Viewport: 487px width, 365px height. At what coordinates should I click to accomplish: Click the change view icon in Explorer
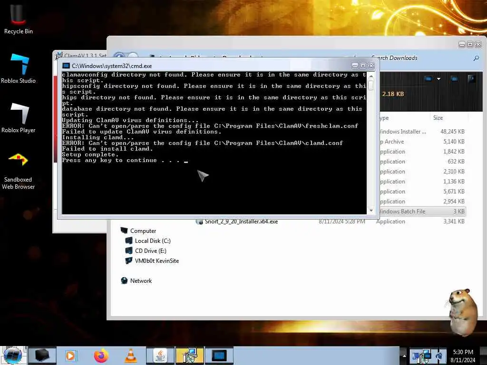[429, 79]
